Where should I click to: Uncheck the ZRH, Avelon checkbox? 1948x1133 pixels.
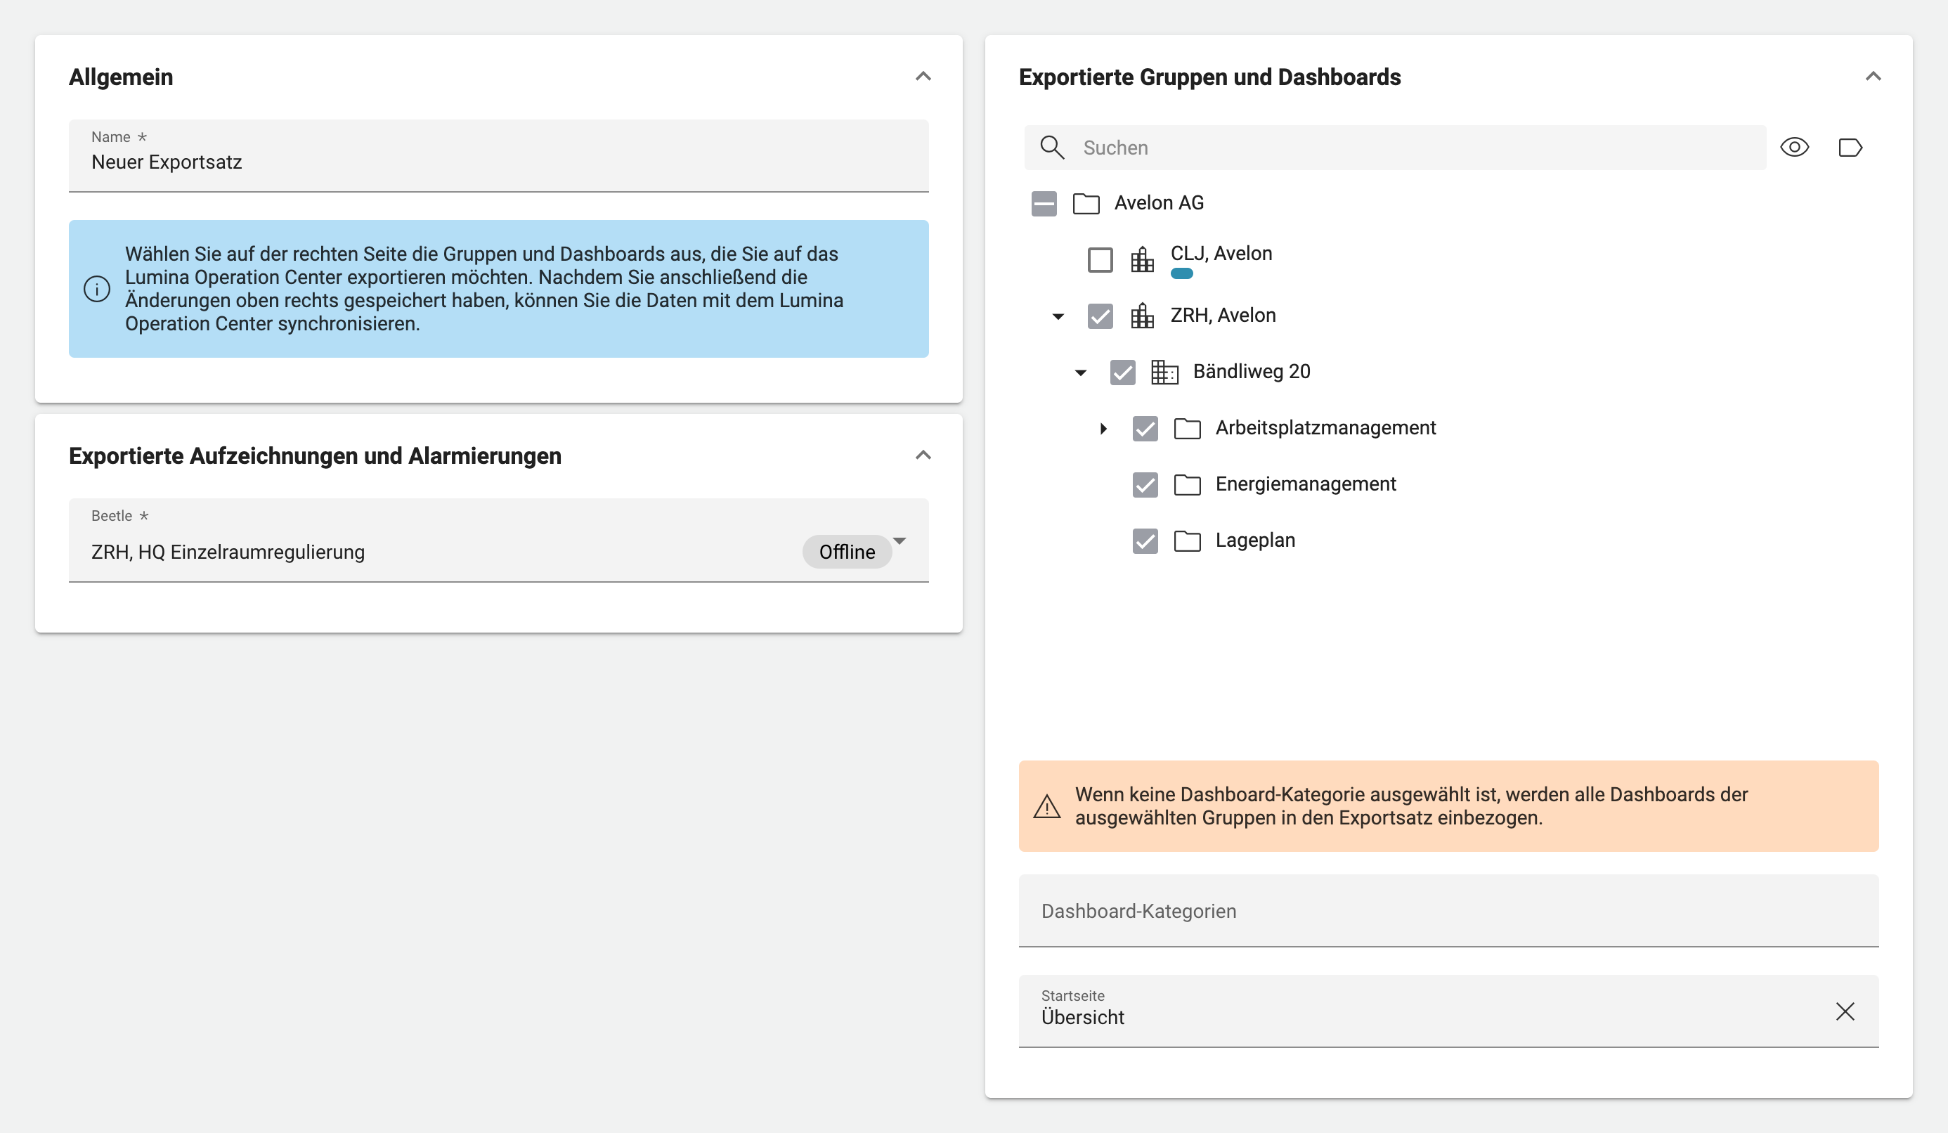click(x=1099, y=316)
